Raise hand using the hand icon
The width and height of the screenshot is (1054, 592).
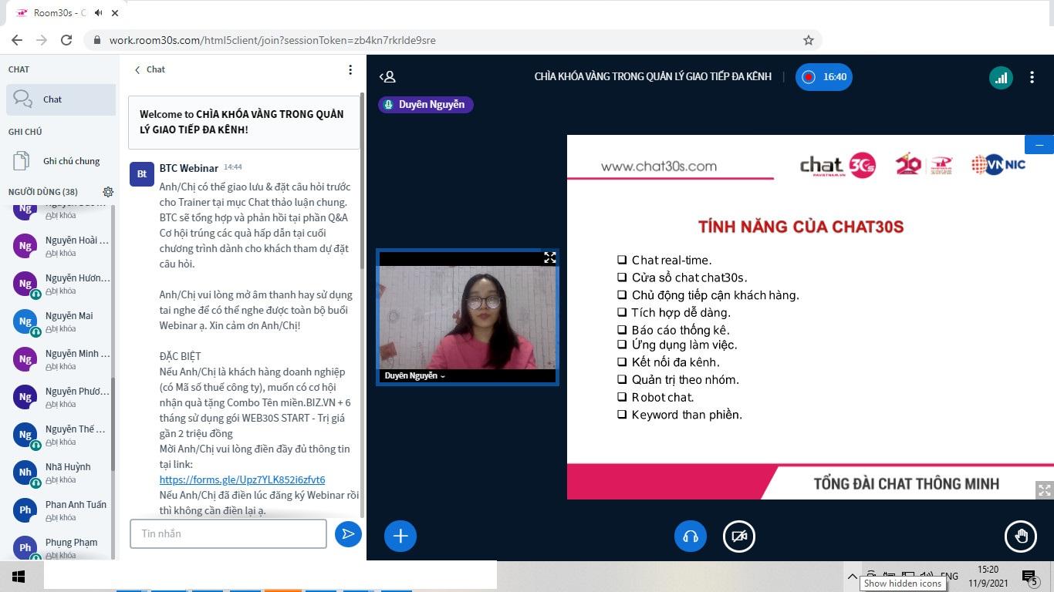coord(1021,536)
